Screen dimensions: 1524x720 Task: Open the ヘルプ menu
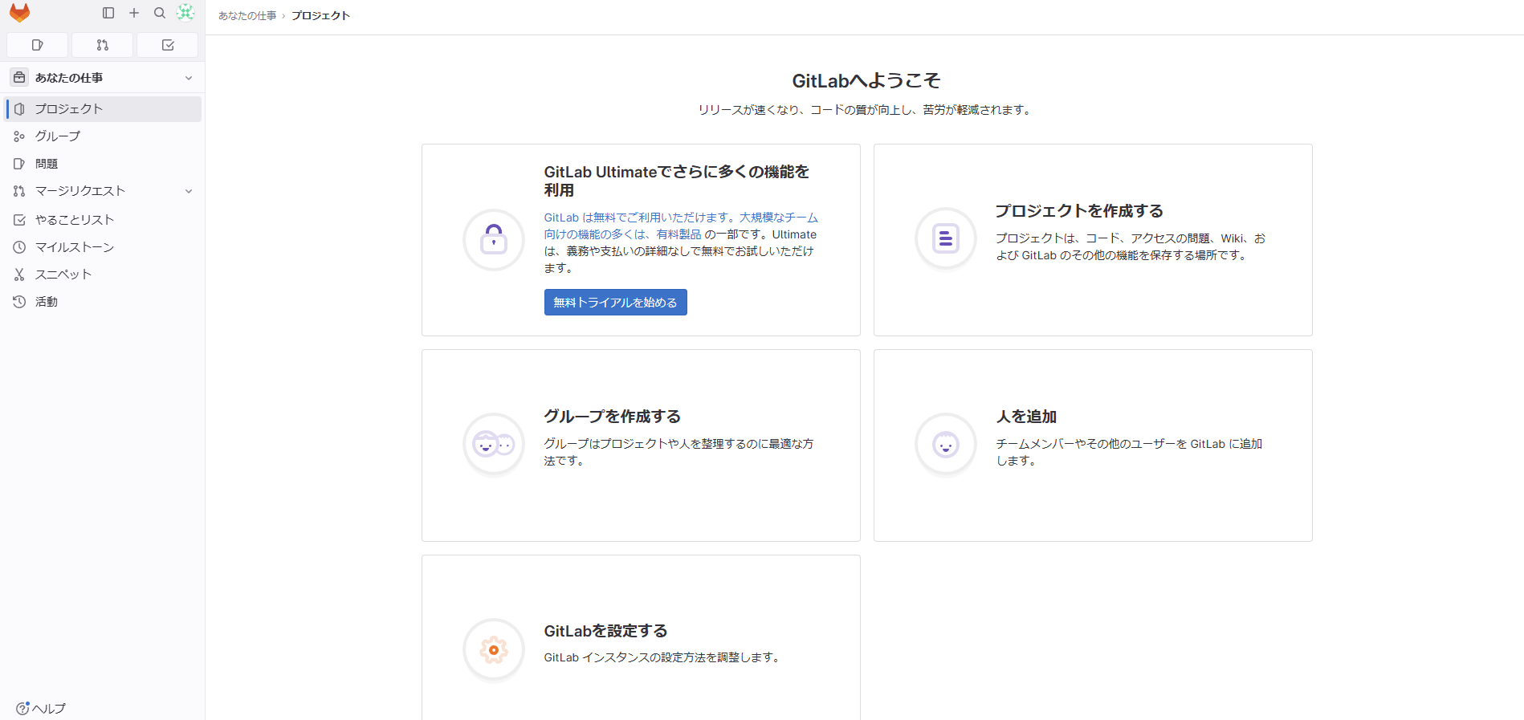click(41, 709)
